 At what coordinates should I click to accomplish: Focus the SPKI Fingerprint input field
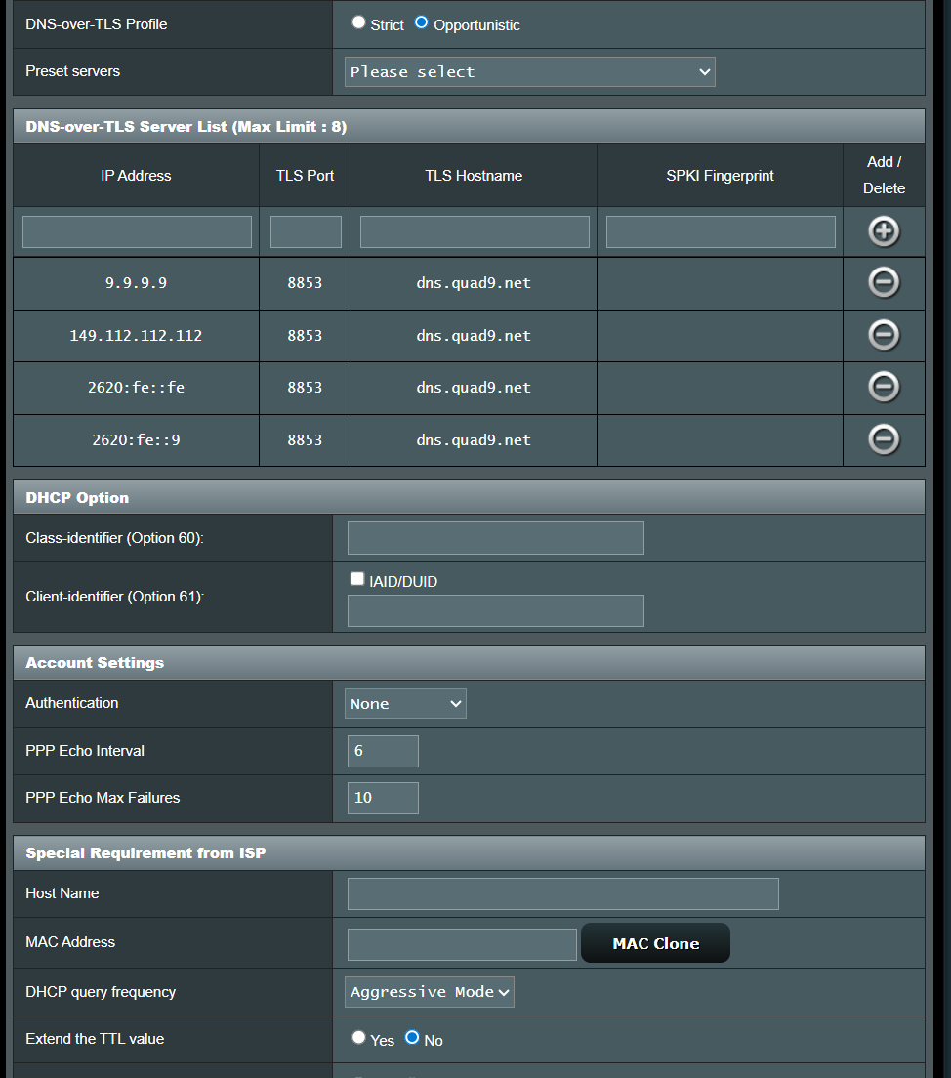click(x=721, y=231)
